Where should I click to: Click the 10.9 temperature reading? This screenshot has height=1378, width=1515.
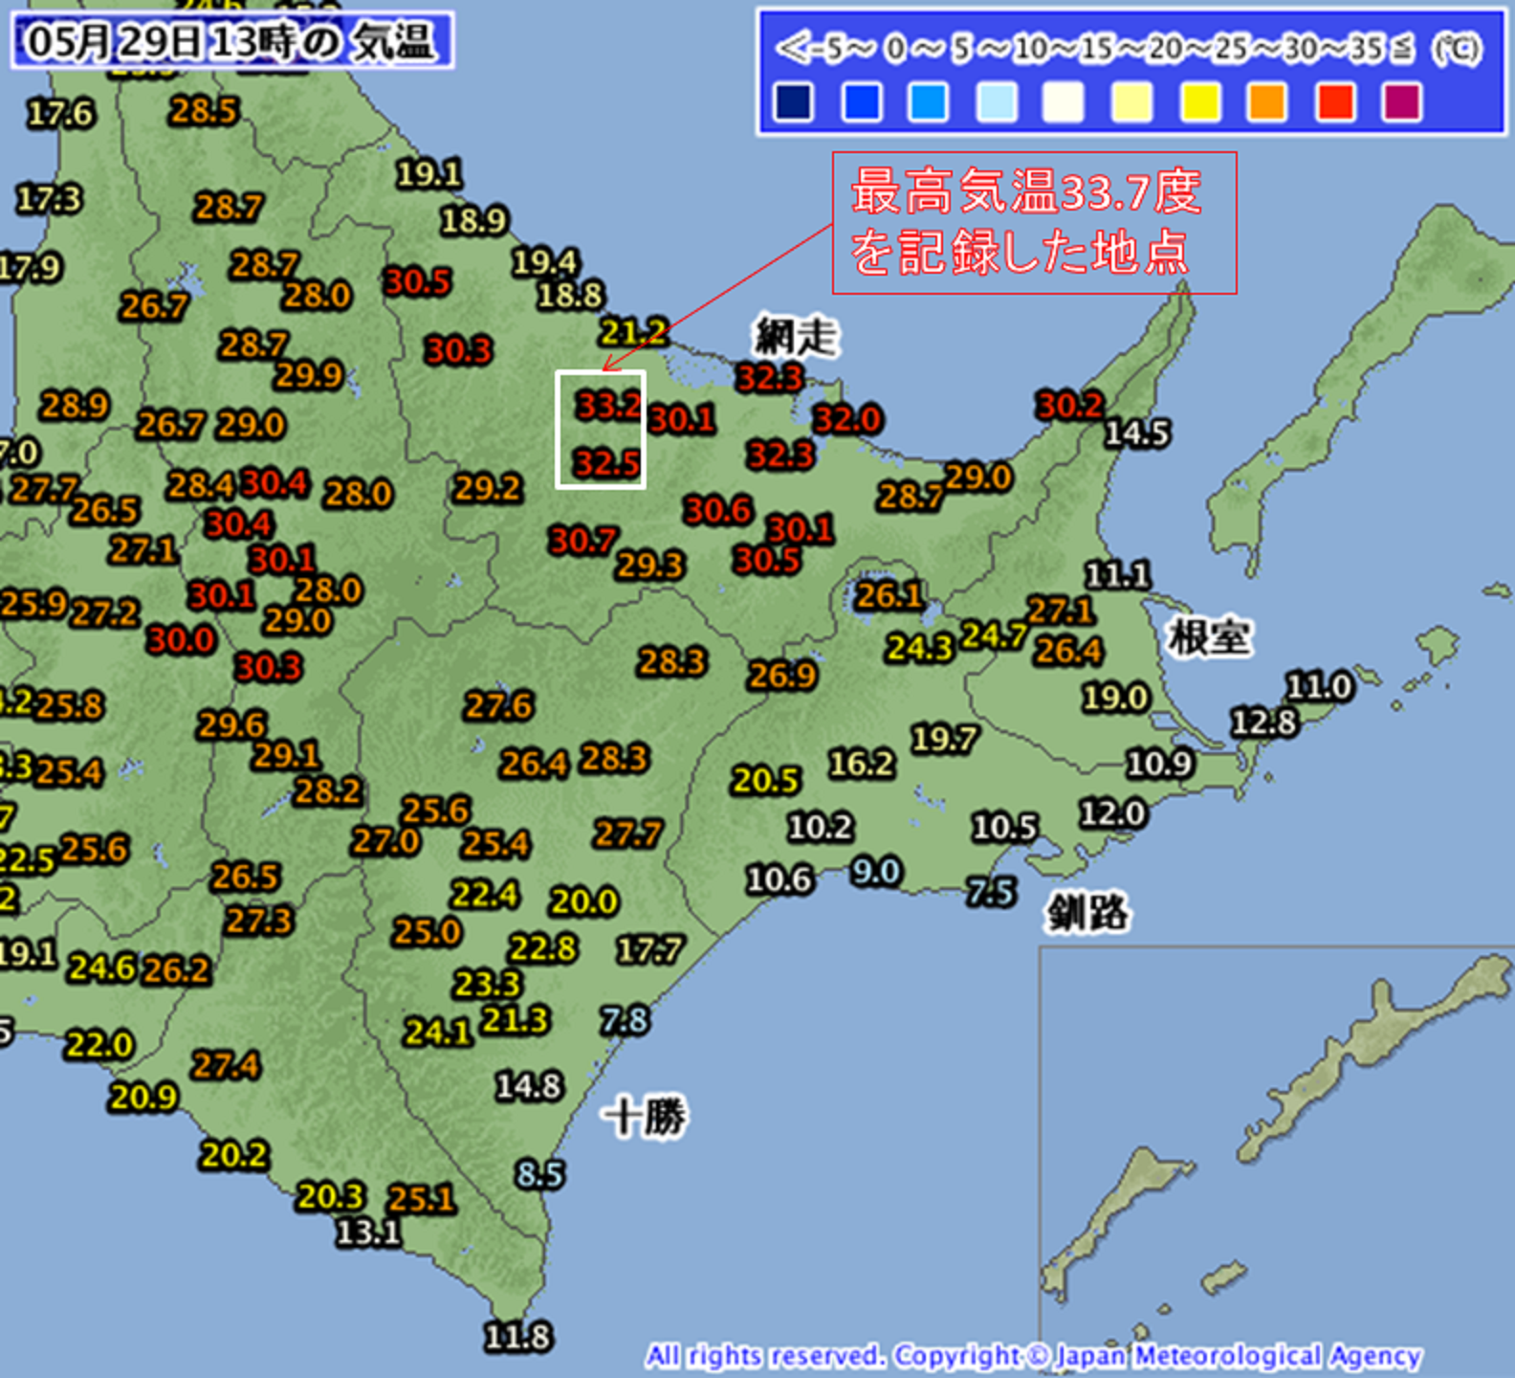pos(1160,763)
